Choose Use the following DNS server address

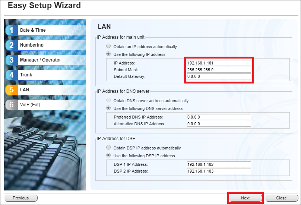pyautogui.click(x=108, y=108)
